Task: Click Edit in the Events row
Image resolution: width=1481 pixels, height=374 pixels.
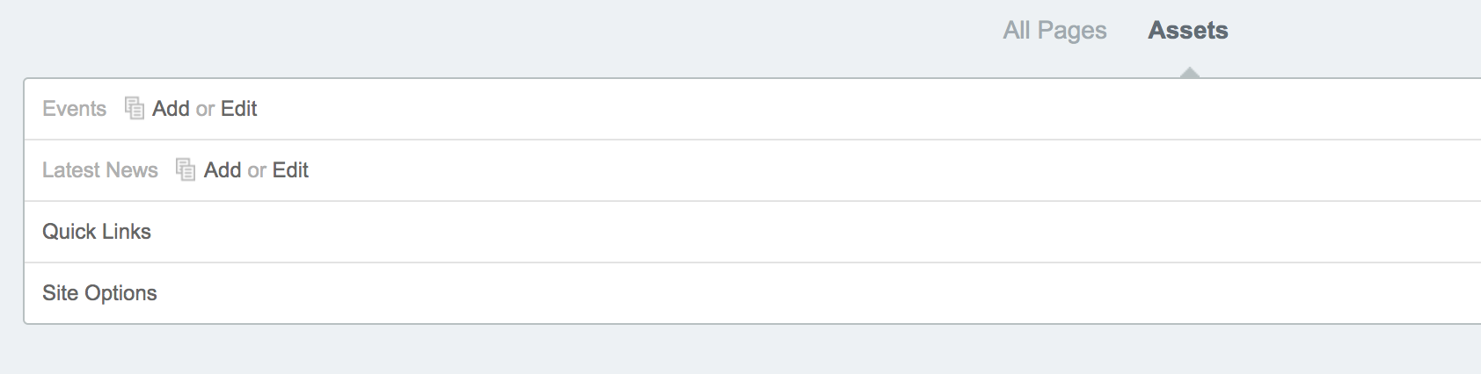Action: click(239, 108)
